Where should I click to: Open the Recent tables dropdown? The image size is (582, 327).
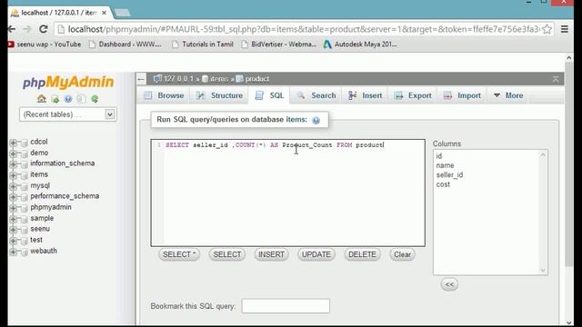[x=68, y=114]
